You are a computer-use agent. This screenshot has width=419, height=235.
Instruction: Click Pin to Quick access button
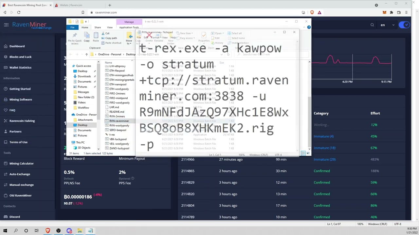point(75,38)
